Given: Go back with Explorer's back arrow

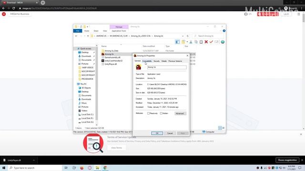Looking at the screenshot, I should [x=76, y=36].
